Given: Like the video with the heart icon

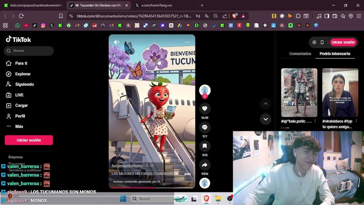Looking at the screenshot, I should tap(204, 108).
